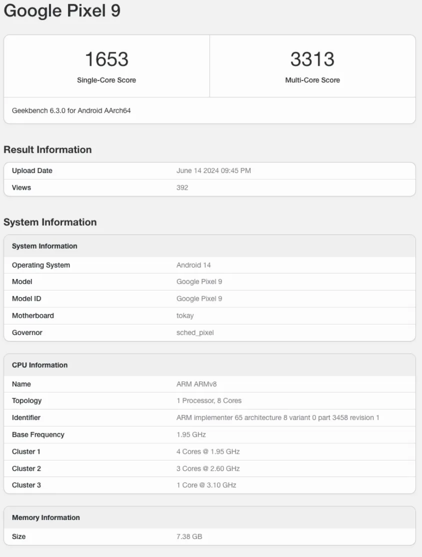Select Google Pixel 9 in Model row

(199, 282)
